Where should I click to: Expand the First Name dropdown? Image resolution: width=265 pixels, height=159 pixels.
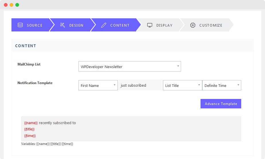(98, 85)
